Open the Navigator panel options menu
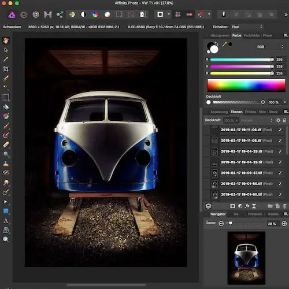Viewport: 289px width, 289px height. point(286,214)
